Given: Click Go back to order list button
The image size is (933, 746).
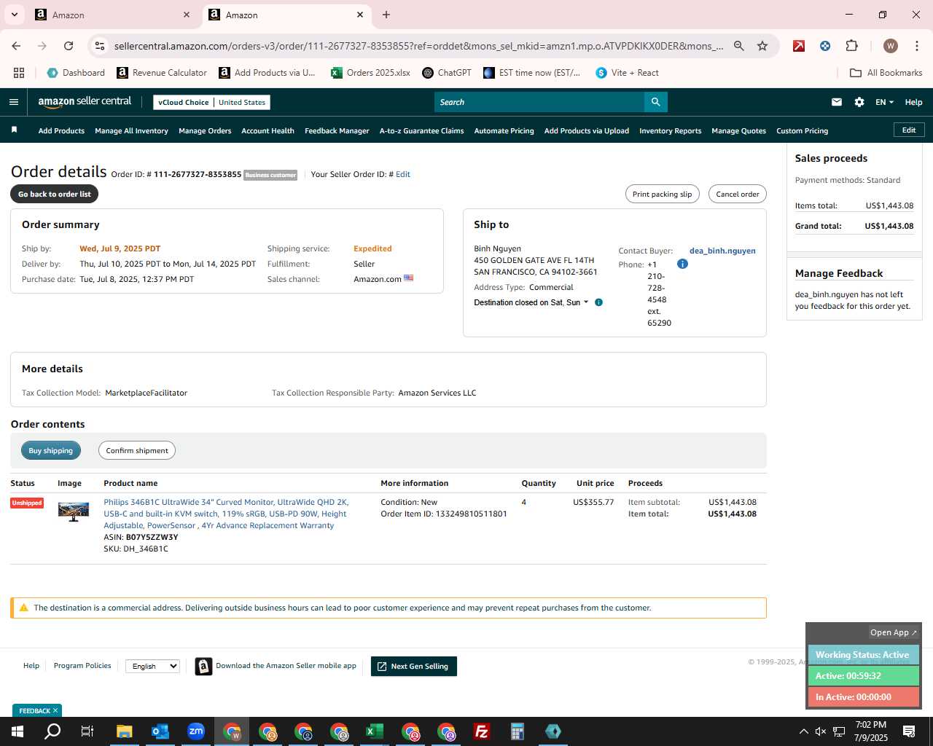Looking at the screenshot, I should pos(54,194).
